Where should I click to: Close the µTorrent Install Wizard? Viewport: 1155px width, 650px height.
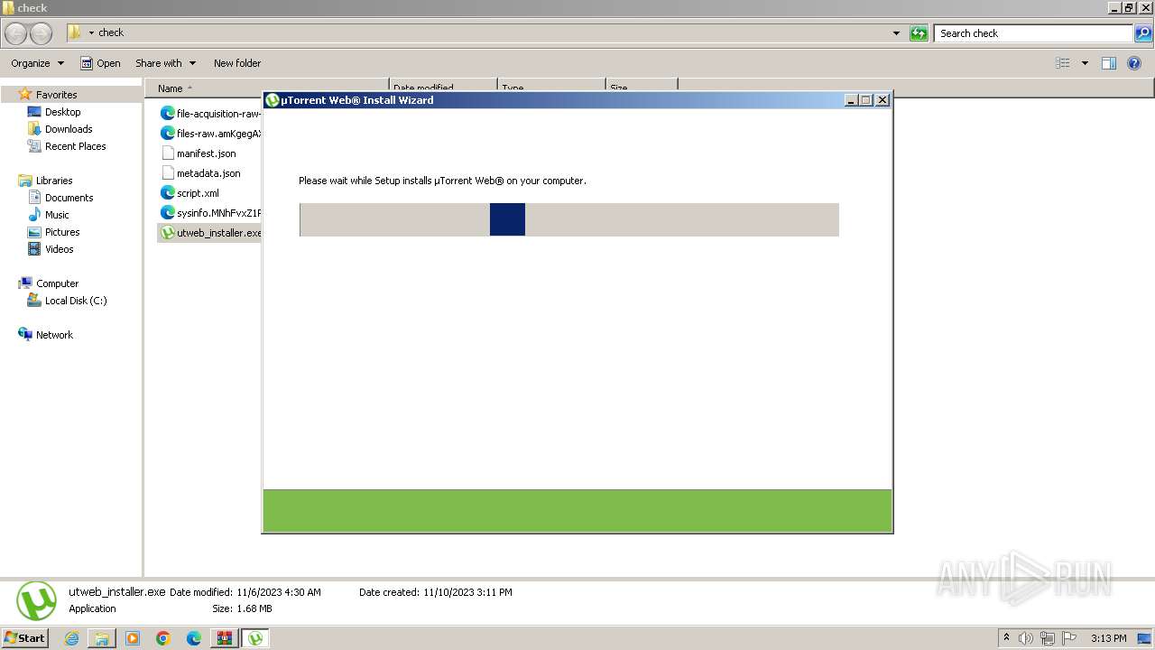click(882, 100)
